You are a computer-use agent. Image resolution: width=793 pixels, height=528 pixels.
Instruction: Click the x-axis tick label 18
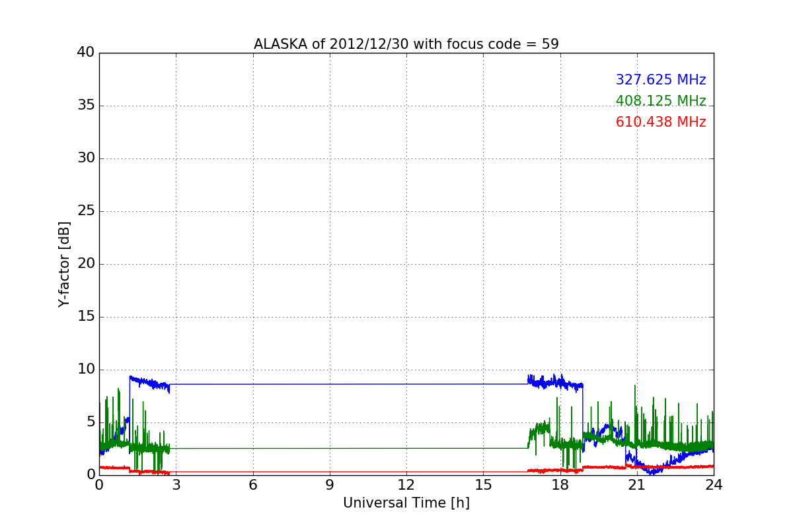pyautogui.click(x=560, y=485)
